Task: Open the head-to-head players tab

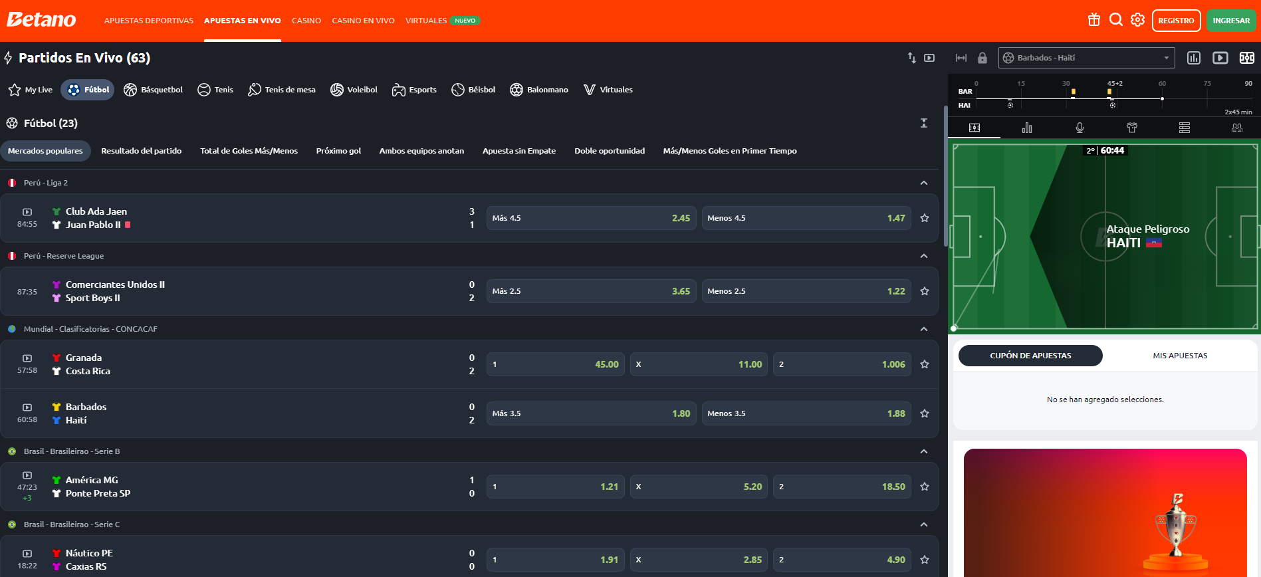Action: [x=1237, y=128]
